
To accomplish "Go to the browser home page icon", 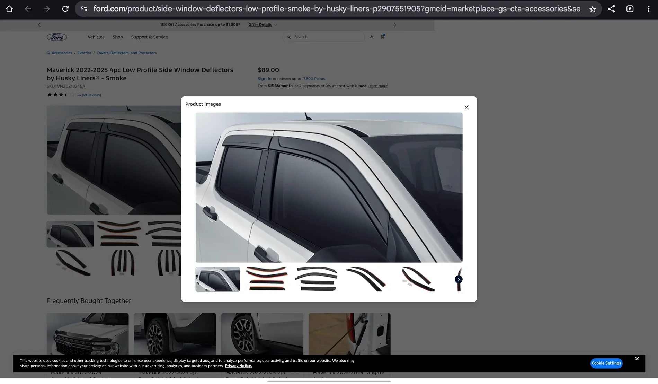I will pos(9,9).
